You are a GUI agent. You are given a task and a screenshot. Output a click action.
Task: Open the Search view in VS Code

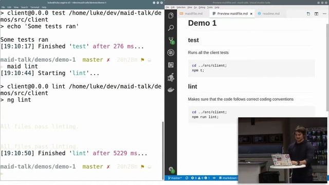[171, 28]
